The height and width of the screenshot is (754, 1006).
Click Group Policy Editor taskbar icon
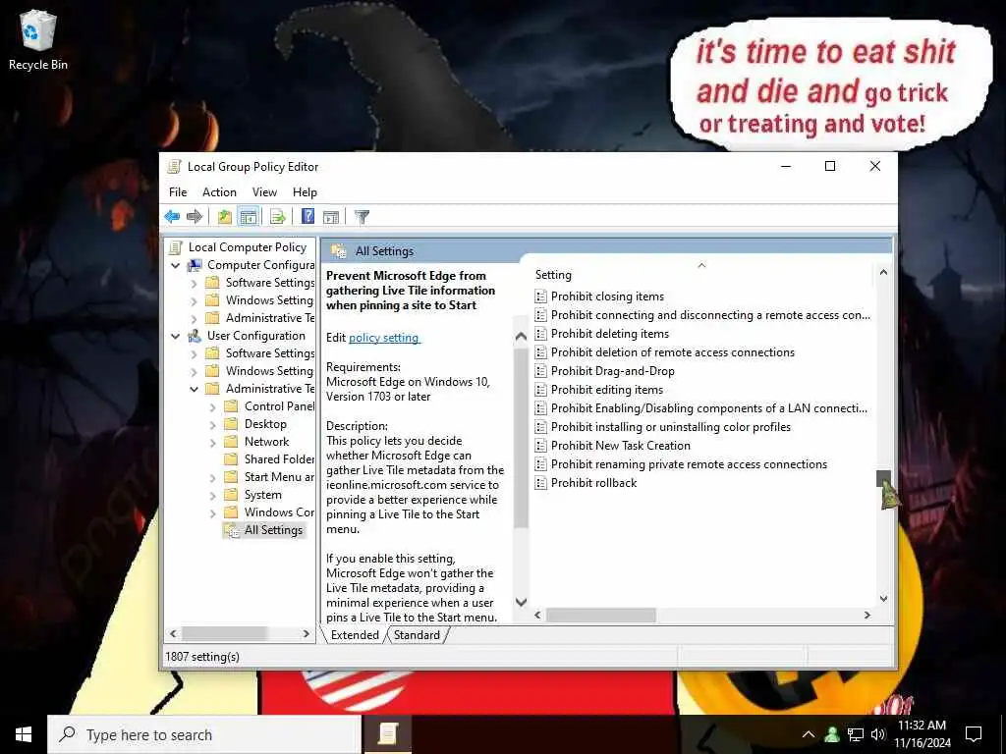click(387, 734)
